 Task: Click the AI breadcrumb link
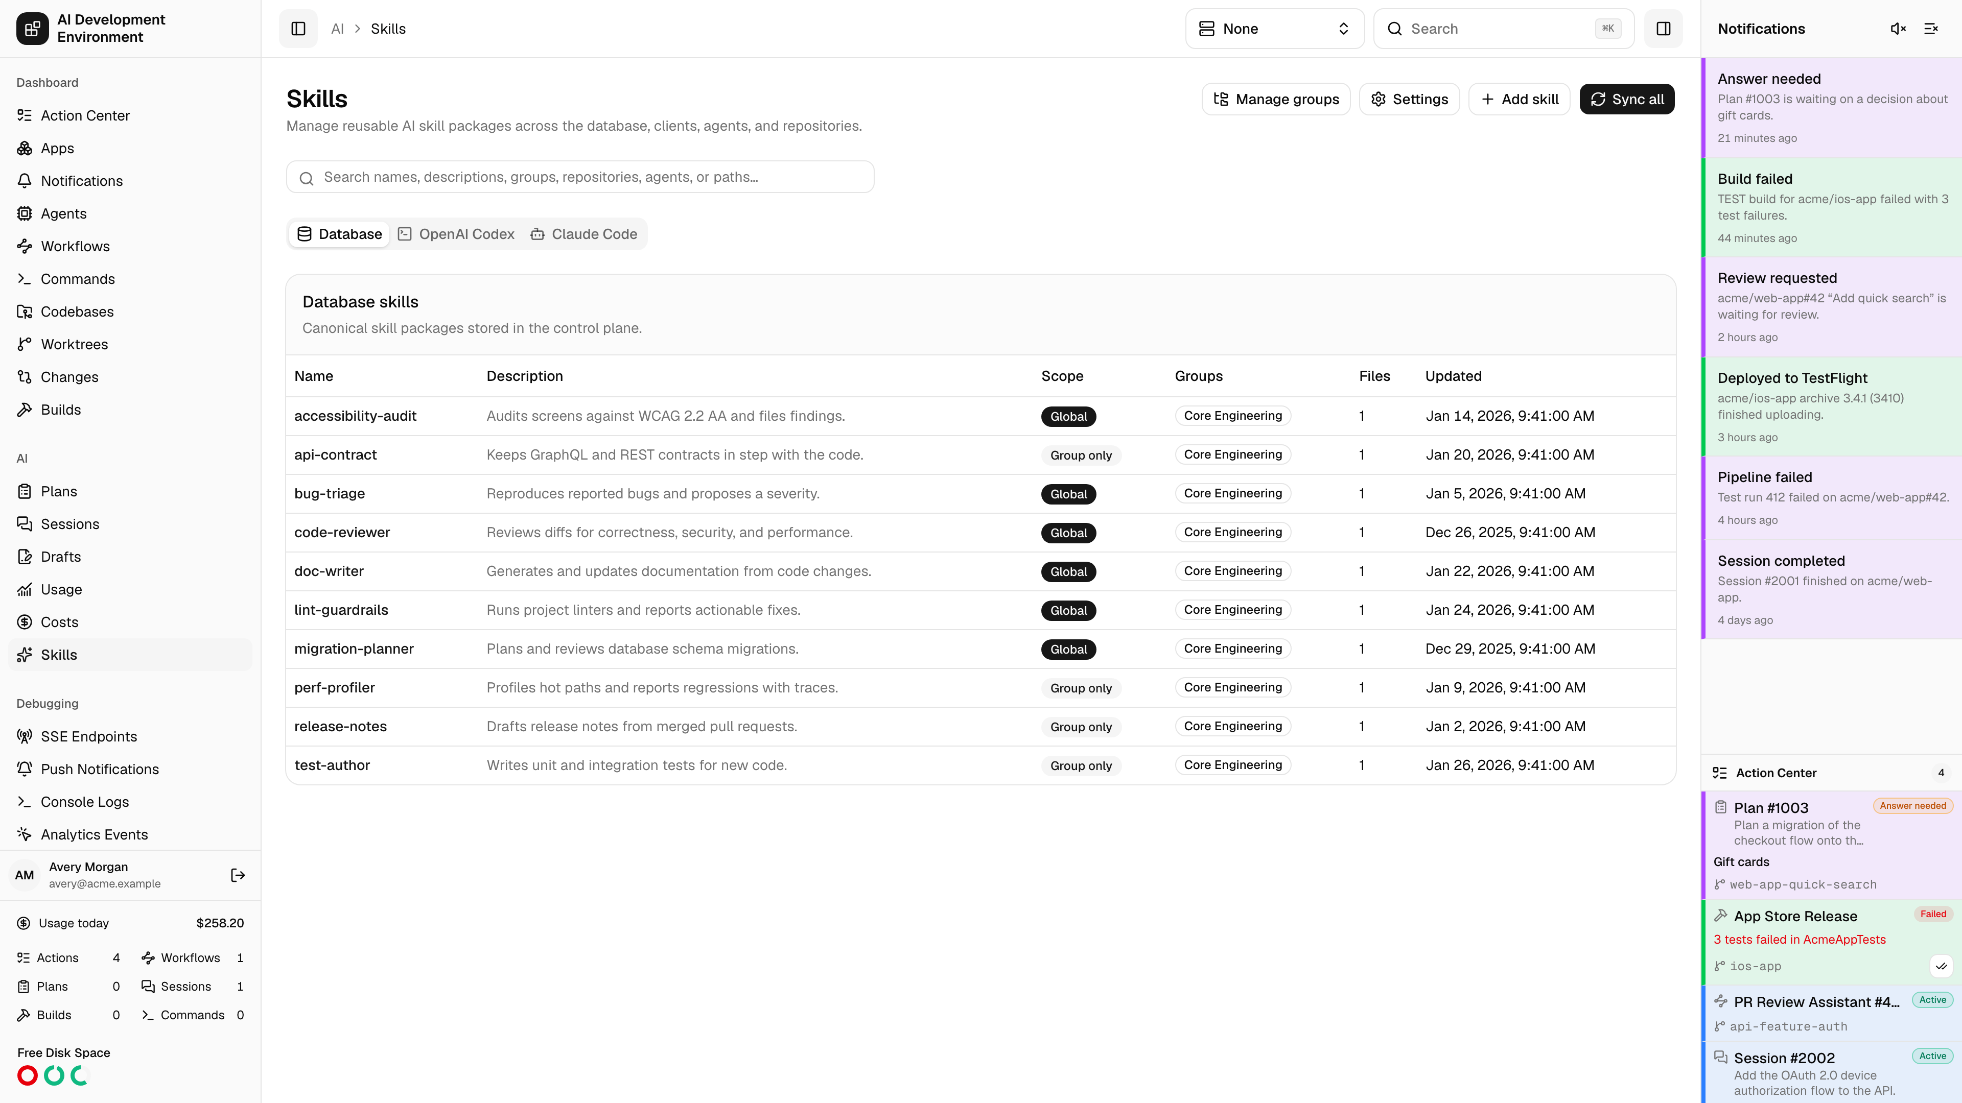click(337, 28)
